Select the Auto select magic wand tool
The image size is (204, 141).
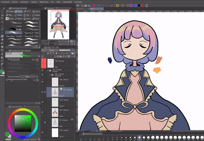click(2, 22)
